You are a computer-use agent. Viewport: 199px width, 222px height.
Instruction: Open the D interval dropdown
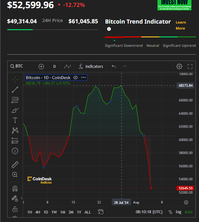[x=54, y=66]
